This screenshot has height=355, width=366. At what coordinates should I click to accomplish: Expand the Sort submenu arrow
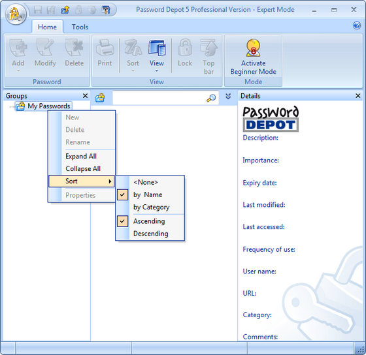pos(110,181)
